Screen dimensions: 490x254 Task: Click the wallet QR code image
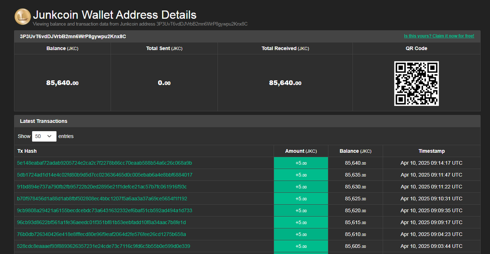[x=416, y=84]
